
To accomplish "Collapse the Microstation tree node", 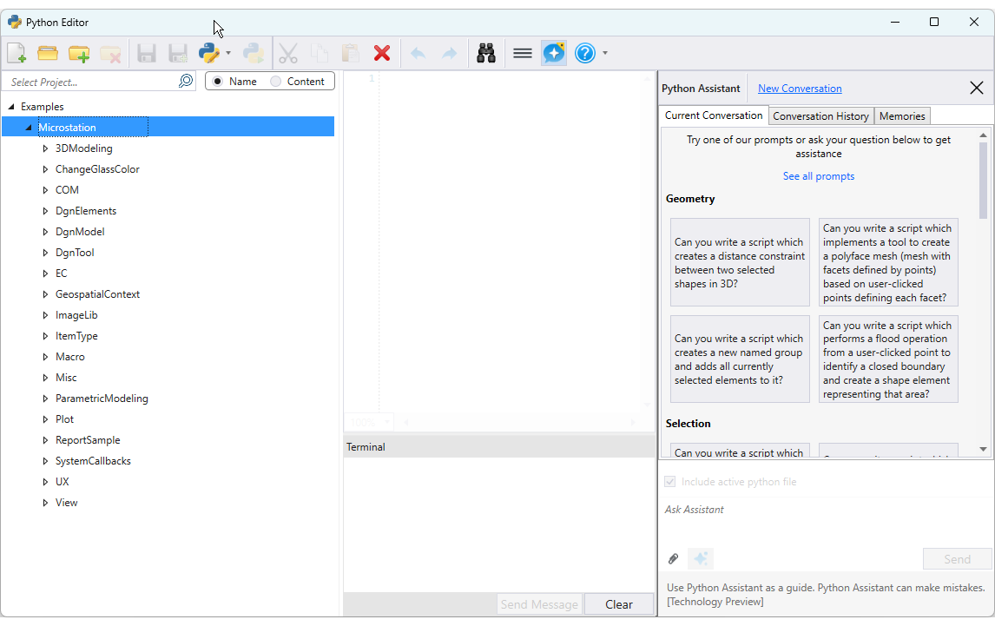I will pyautogui.click(x=28, y=128).
